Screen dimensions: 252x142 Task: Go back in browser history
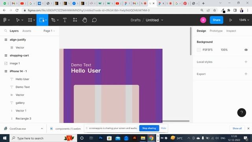[4, 10]
